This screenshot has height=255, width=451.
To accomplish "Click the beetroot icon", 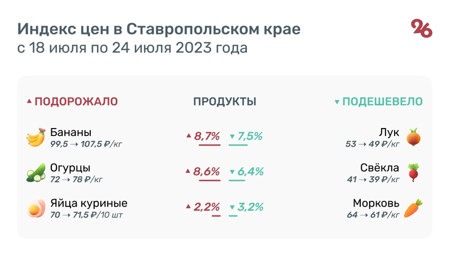I will pos(414,173).
